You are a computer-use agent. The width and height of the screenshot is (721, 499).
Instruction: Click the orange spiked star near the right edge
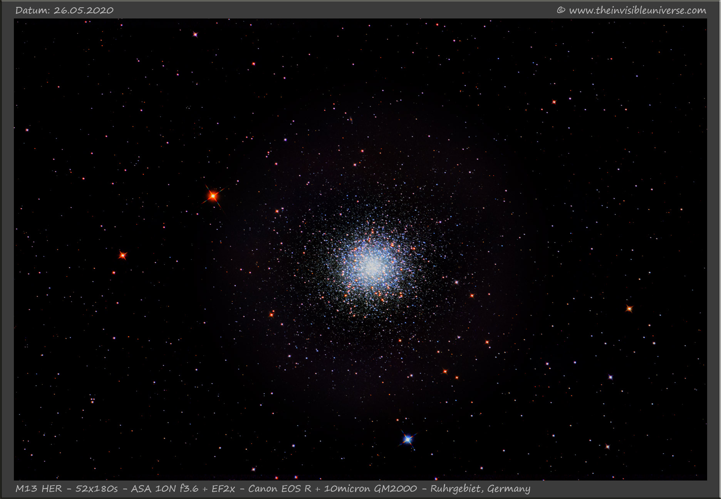pyautogui.click(x=629, y=308)
